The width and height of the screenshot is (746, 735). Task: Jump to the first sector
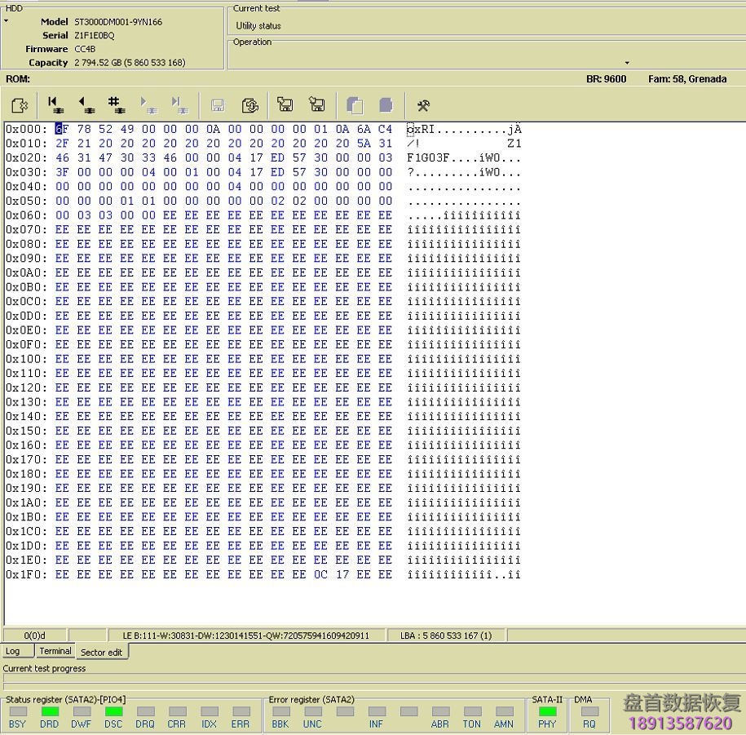click(54, 104)
